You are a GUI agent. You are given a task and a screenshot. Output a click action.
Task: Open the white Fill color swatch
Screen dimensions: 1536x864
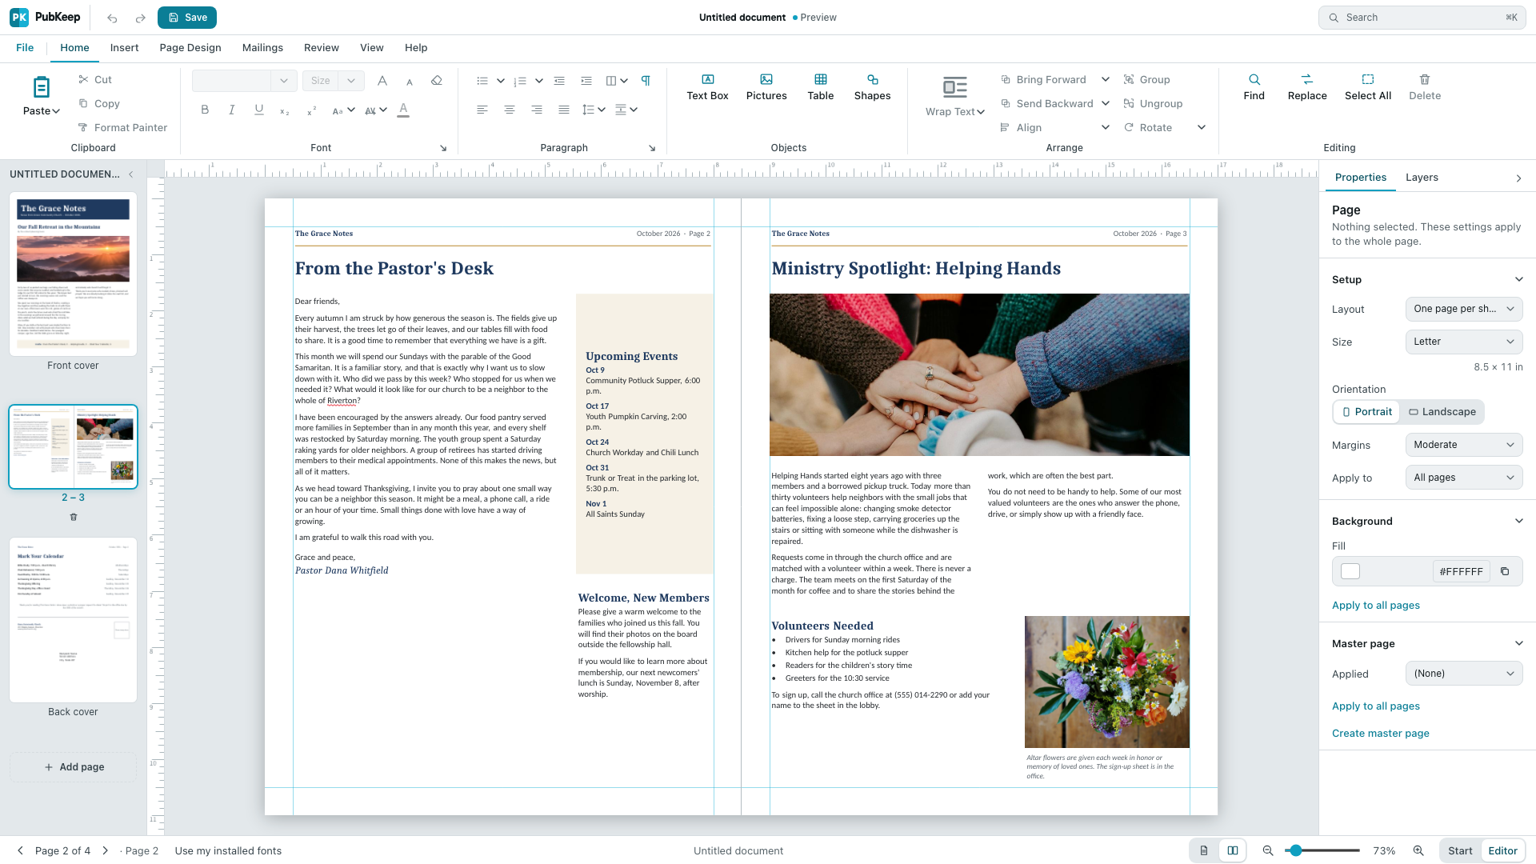[1350, 571]
